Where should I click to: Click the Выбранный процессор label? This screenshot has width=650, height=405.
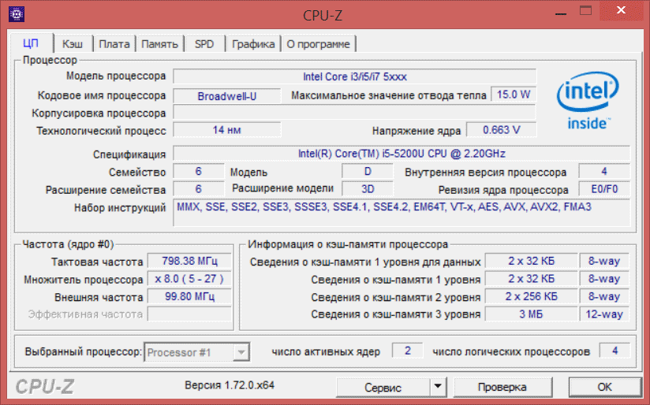pyautogui.click(x=84, y=352)
